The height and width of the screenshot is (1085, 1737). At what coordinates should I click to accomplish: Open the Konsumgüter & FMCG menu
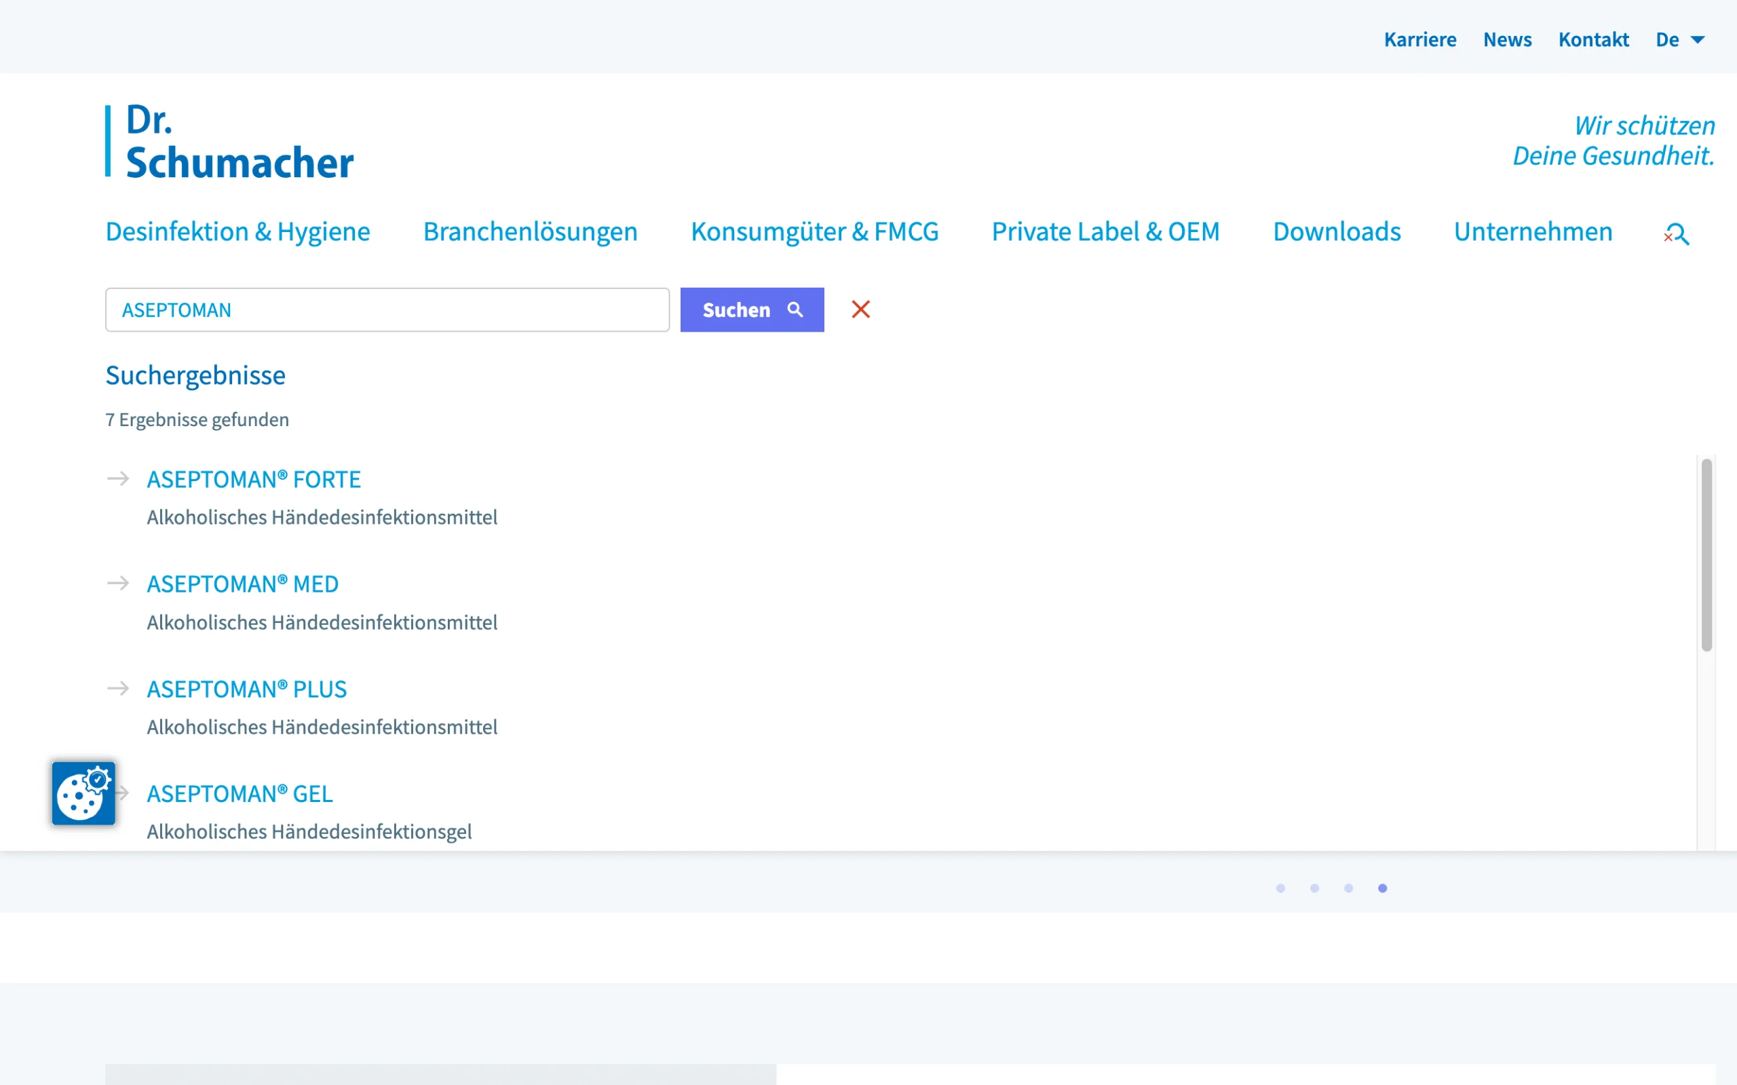pos(814,232)
